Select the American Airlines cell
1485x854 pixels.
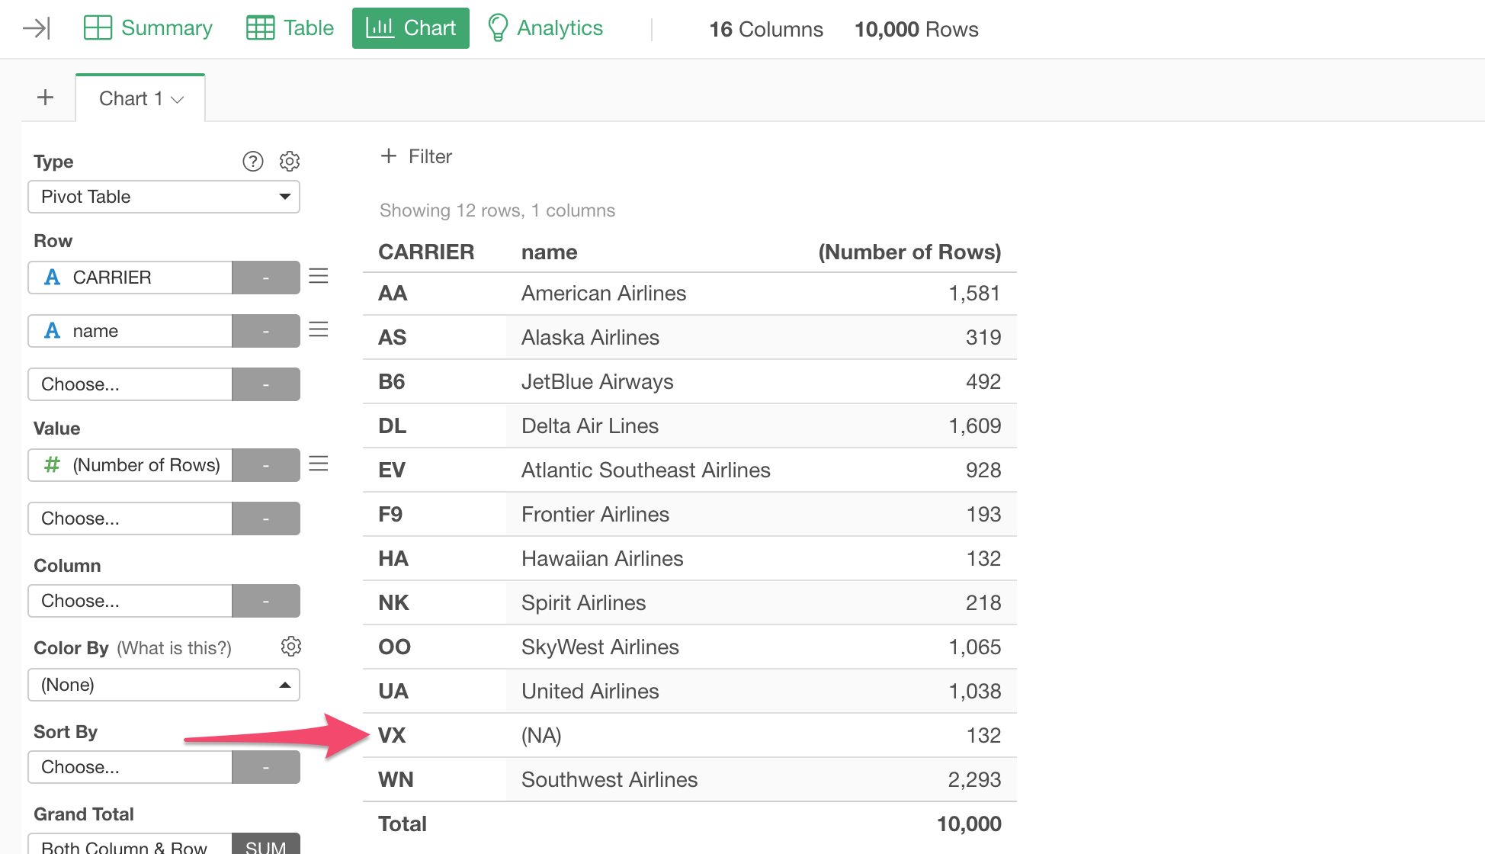click(604, 294)
